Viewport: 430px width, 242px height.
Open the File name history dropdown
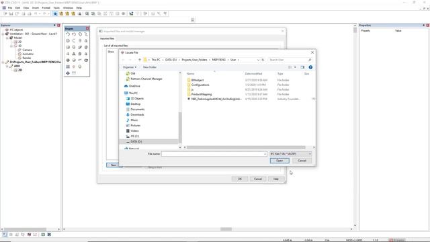click(x=265, y=154)
